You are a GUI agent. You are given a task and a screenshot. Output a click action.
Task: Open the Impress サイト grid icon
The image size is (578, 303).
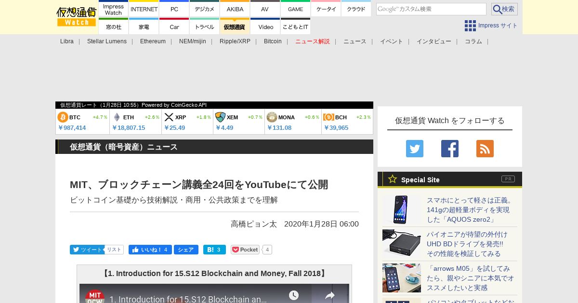[x=470, y=25]
